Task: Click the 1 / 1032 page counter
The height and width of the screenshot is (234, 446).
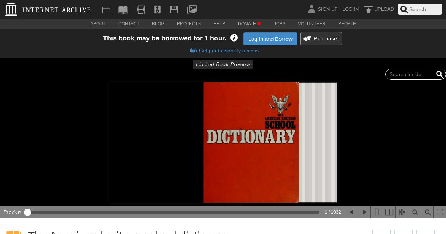Action: pyautogui.click(x=333, y=212)
